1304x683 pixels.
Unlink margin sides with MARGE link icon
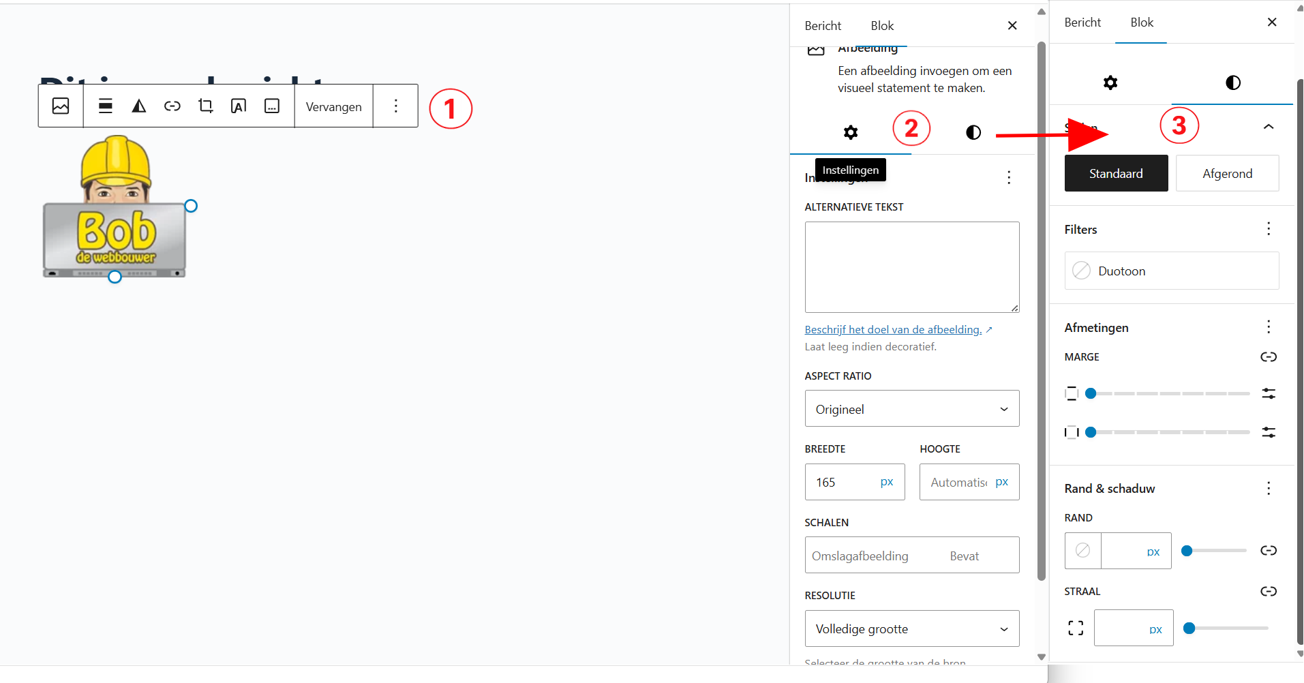tap(1268, 357)
